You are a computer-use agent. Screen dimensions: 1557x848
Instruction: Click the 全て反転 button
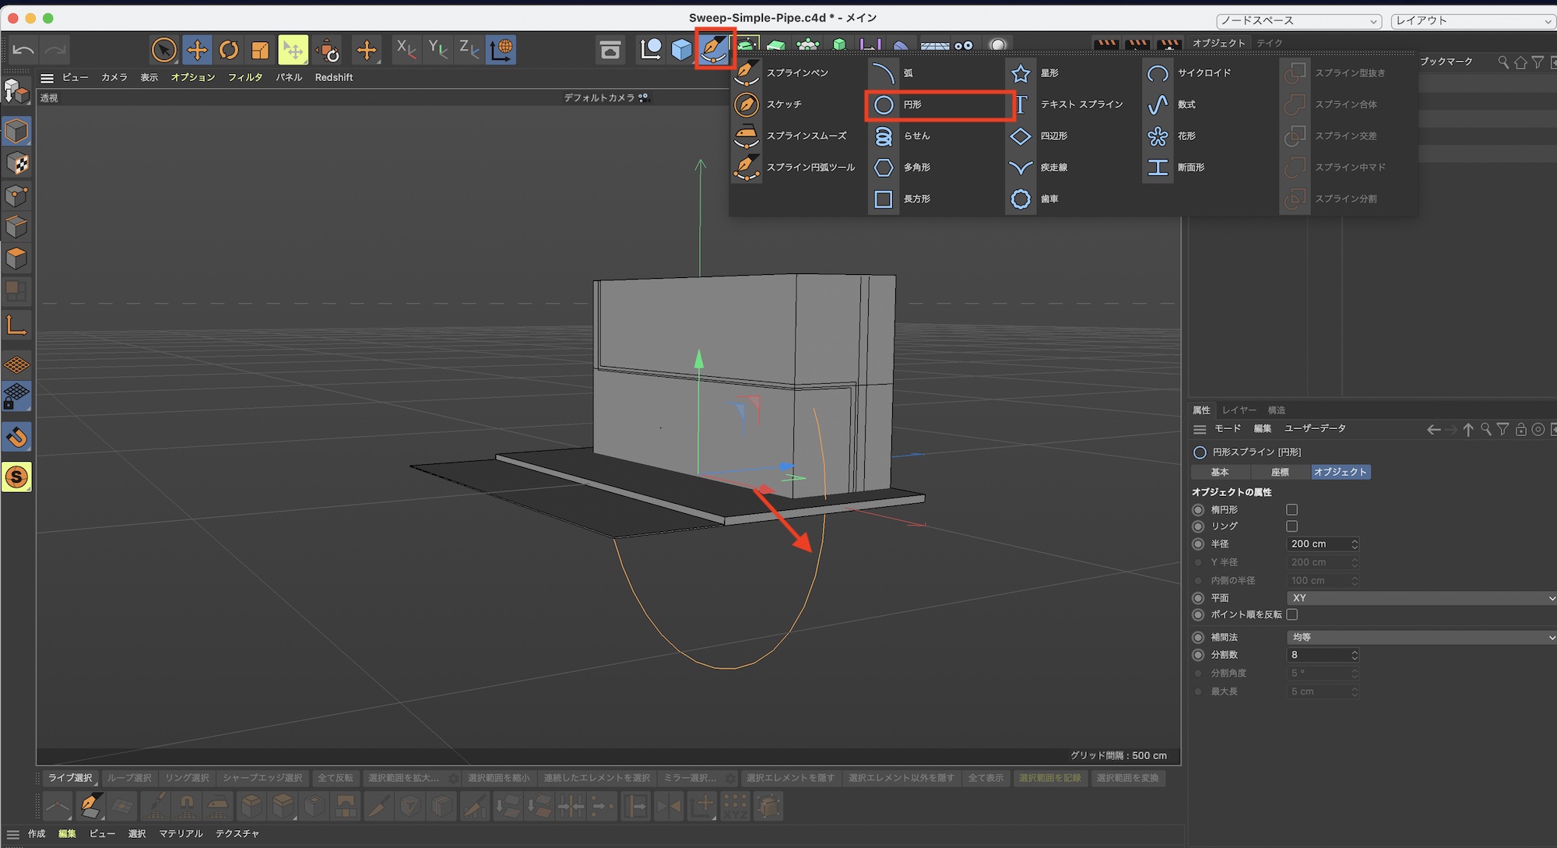tap(336, 778)
